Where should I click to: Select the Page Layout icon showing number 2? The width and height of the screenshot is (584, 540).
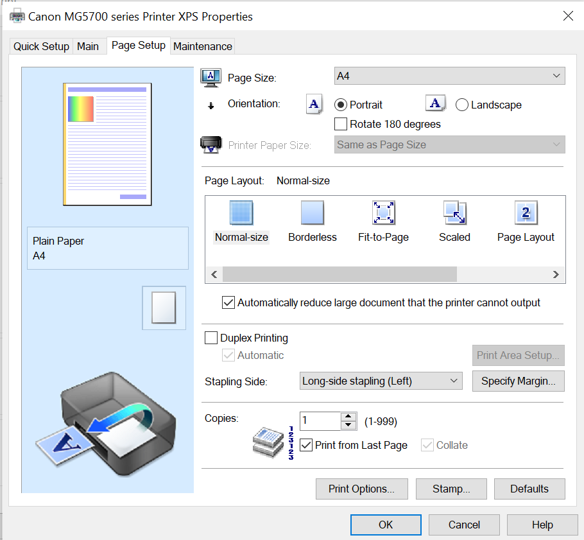526,213
